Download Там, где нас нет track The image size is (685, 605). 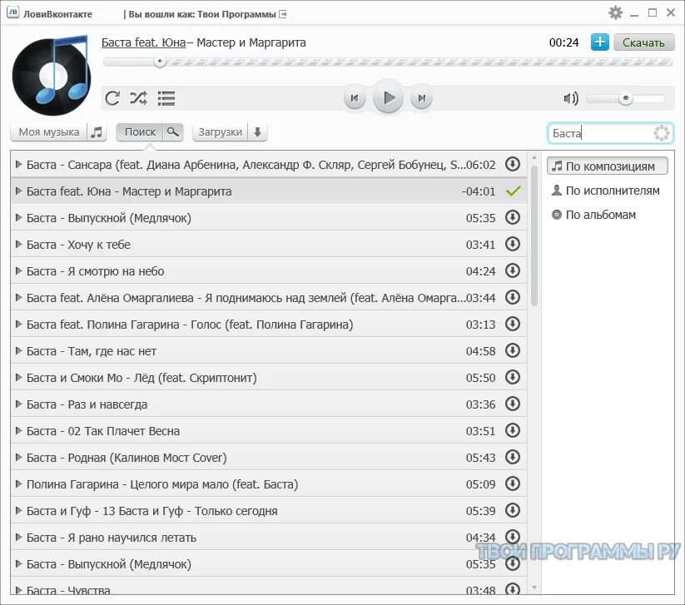tap(513, 350)
